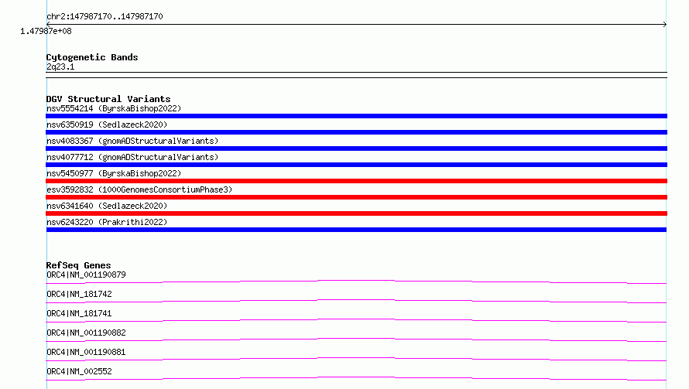689x389 pixels.
Task: Click the 1.47987e+08 scale label
Action: [x=46, y=31]
